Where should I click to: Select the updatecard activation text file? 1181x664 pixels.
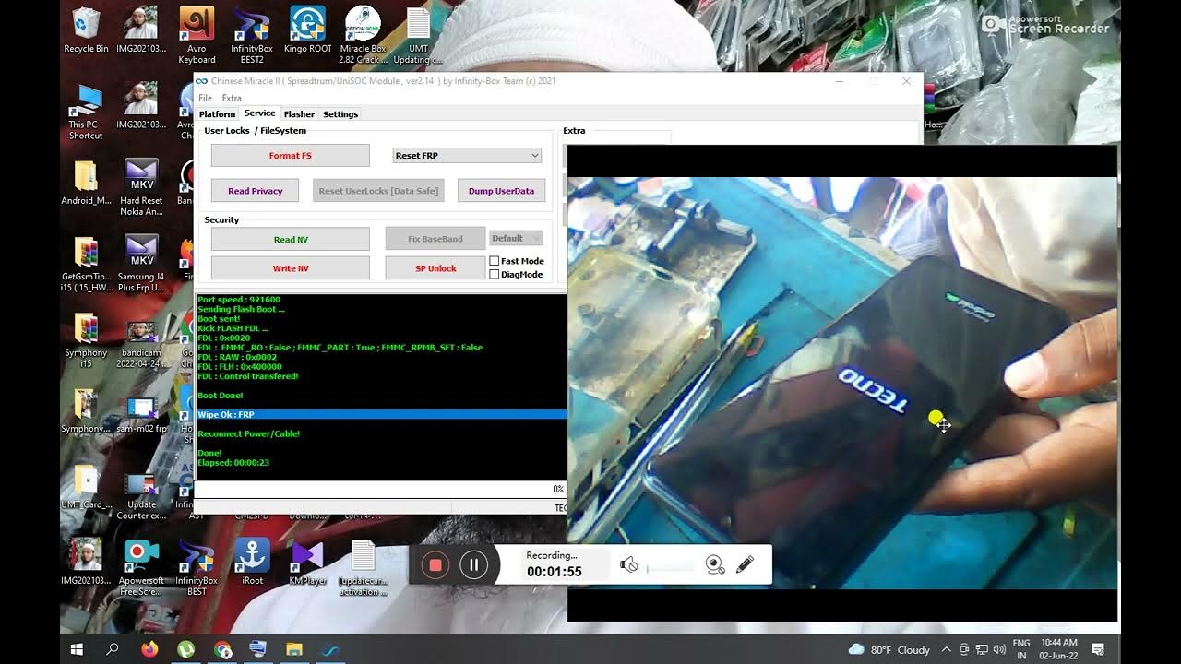pos(363,567)
